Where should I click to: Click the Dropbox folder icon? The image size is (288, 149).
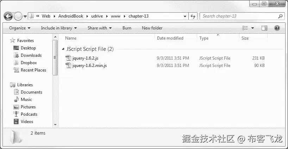click(16, 63)
